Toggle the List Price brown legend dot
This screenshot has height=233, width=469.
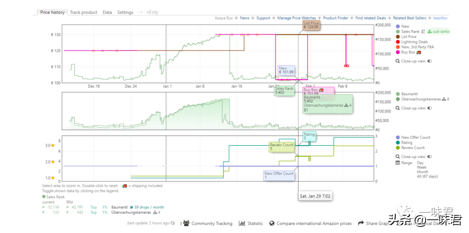click(397, 36)
